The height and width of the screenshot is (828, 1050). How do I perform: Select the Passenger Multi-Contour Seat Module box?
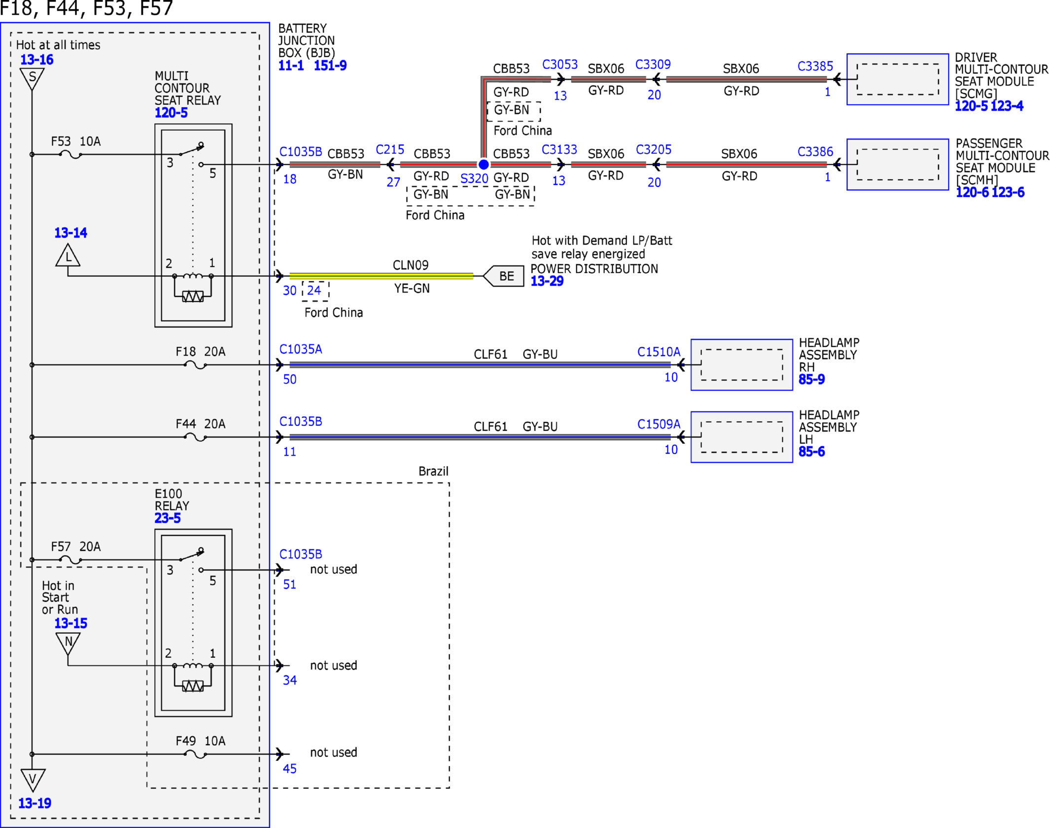898,164
